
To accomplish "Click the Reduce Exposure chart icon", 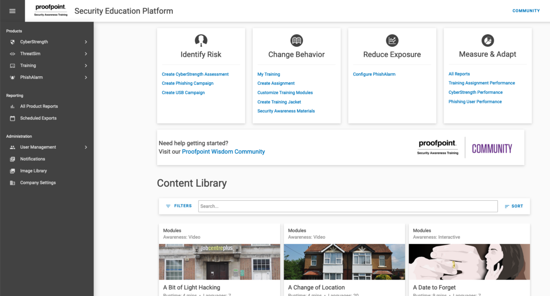I will (392, 40).
